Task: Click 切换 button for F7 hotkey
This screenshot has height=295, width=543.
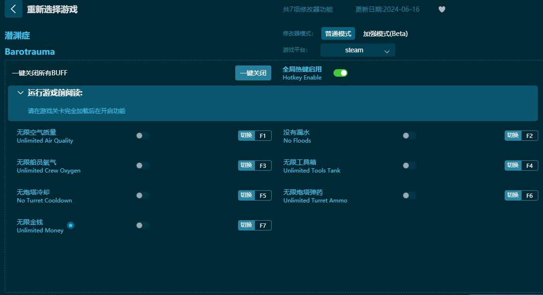Action: pos(246,225)
